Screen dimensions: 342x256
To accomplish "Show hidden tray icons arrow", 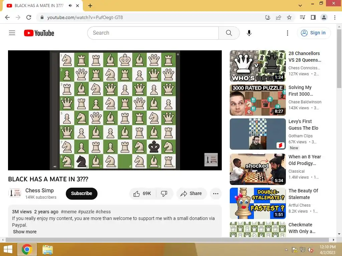I will coord(286,250).
